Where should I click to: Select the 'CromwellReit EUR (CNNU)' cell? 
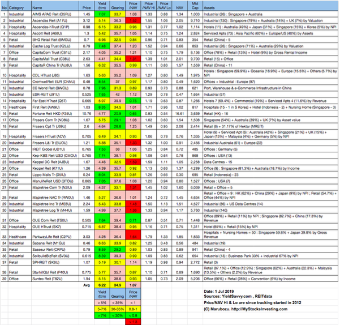(55, 82)
